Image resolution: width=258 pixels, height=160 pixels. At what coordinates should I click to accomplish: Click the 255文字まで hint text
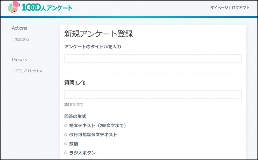click(x=74, y=104)
